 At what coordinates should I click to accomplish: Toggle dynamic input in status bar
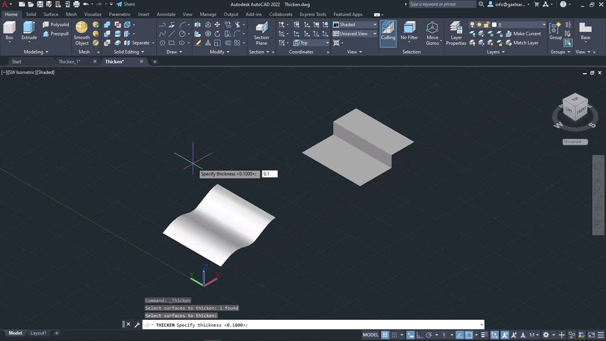point(410,335)
